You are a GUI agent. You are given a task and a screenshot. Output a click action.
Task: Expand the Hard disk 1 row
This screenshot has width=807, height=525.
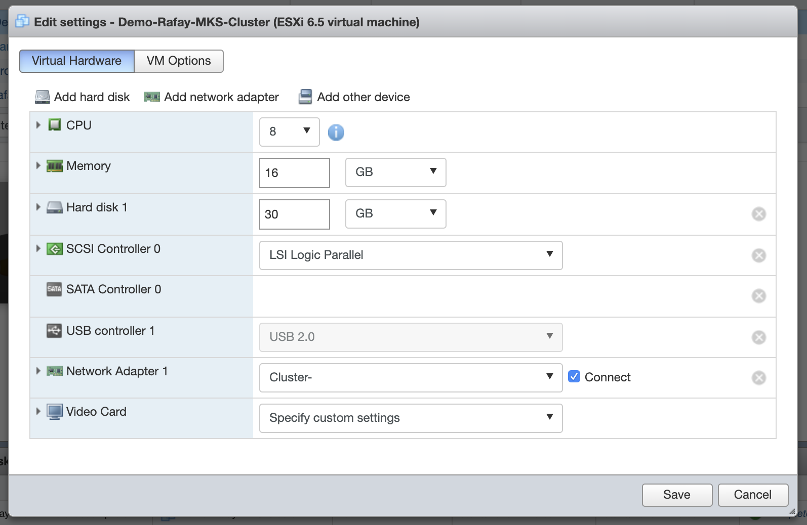(38, 207)
